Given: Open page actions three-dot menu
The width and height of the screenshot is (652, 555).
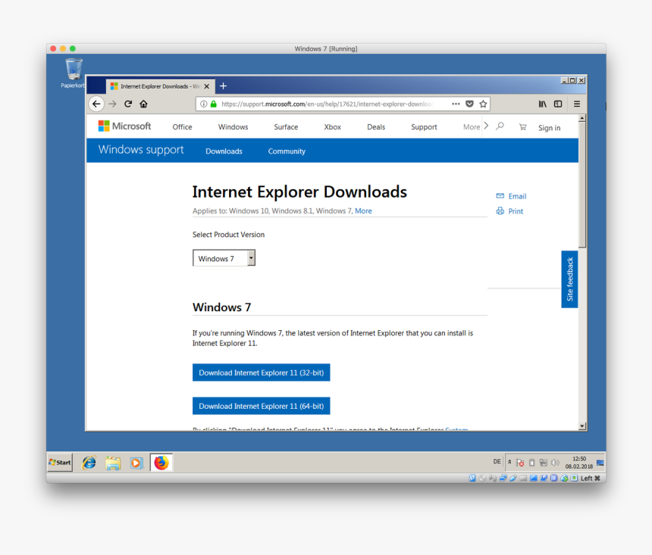Looking at the screenshot, I should coord(456,104).
